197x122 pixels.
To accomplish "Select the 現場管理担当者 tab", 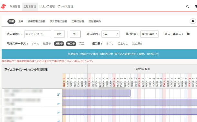I will tap(36, 22).
